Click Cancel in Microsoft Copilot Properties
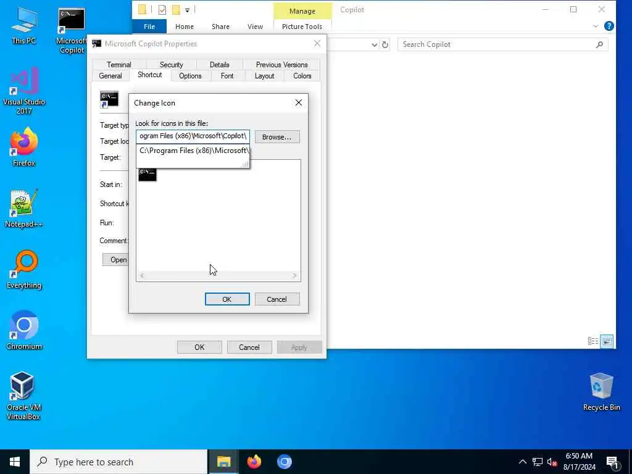 coord(249,347)
